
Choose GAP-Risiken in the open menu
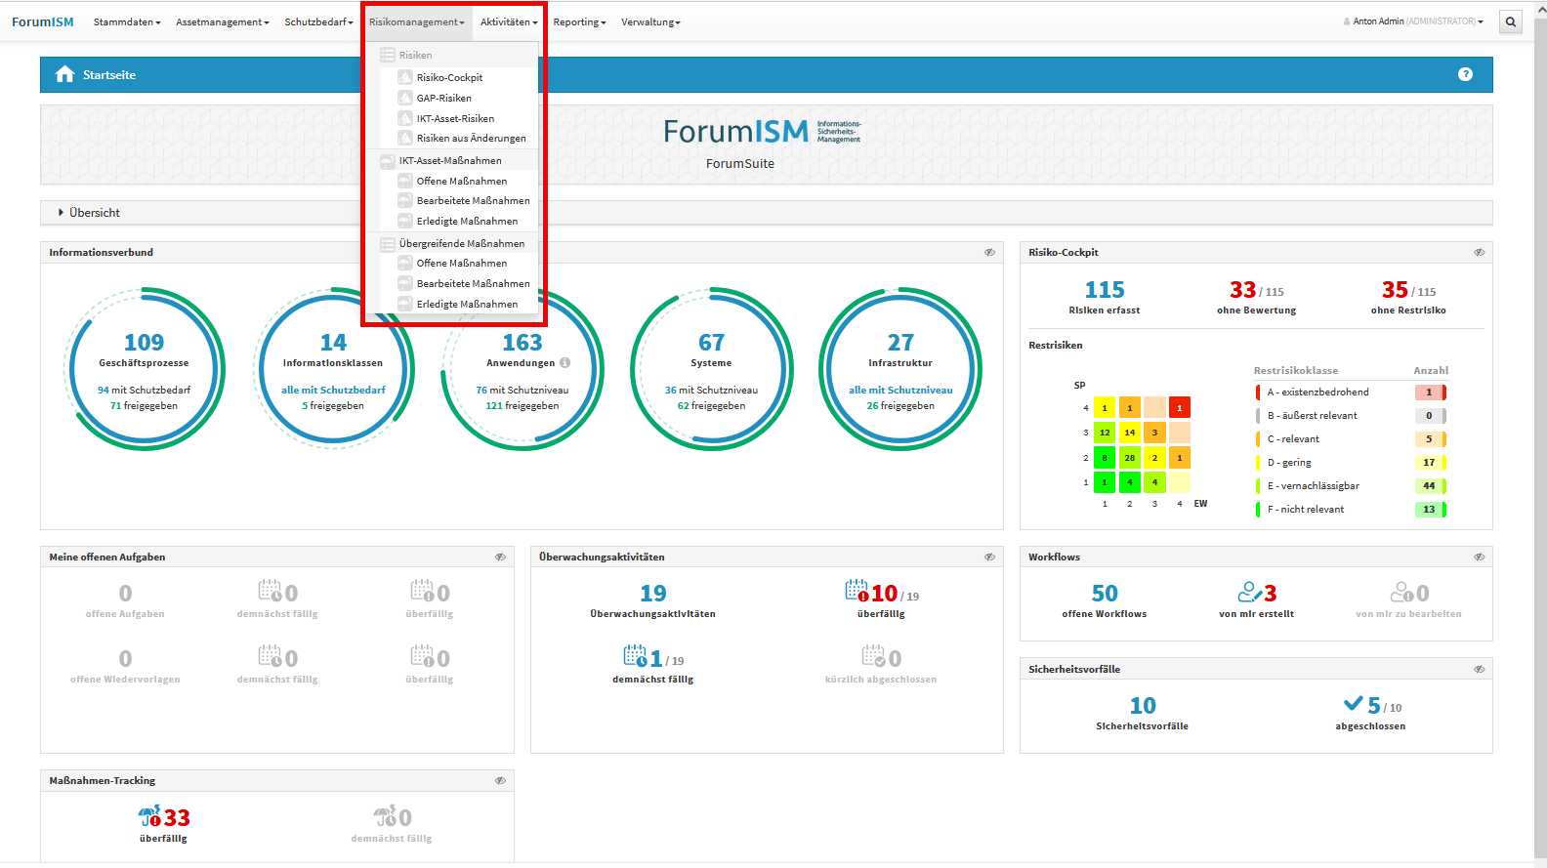(x=443, y=99)
